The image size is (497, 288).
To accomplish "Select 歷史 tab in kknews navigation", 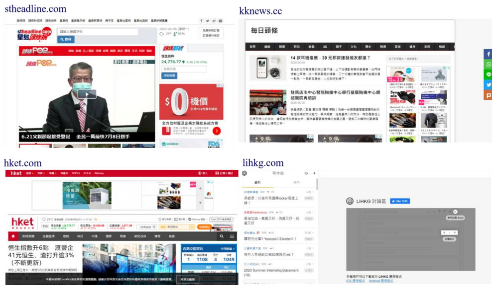I will (368, 47).
